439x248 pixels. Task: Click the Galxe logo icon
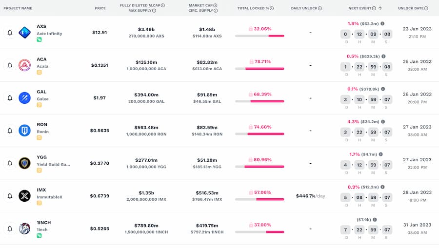coord(24,98)
